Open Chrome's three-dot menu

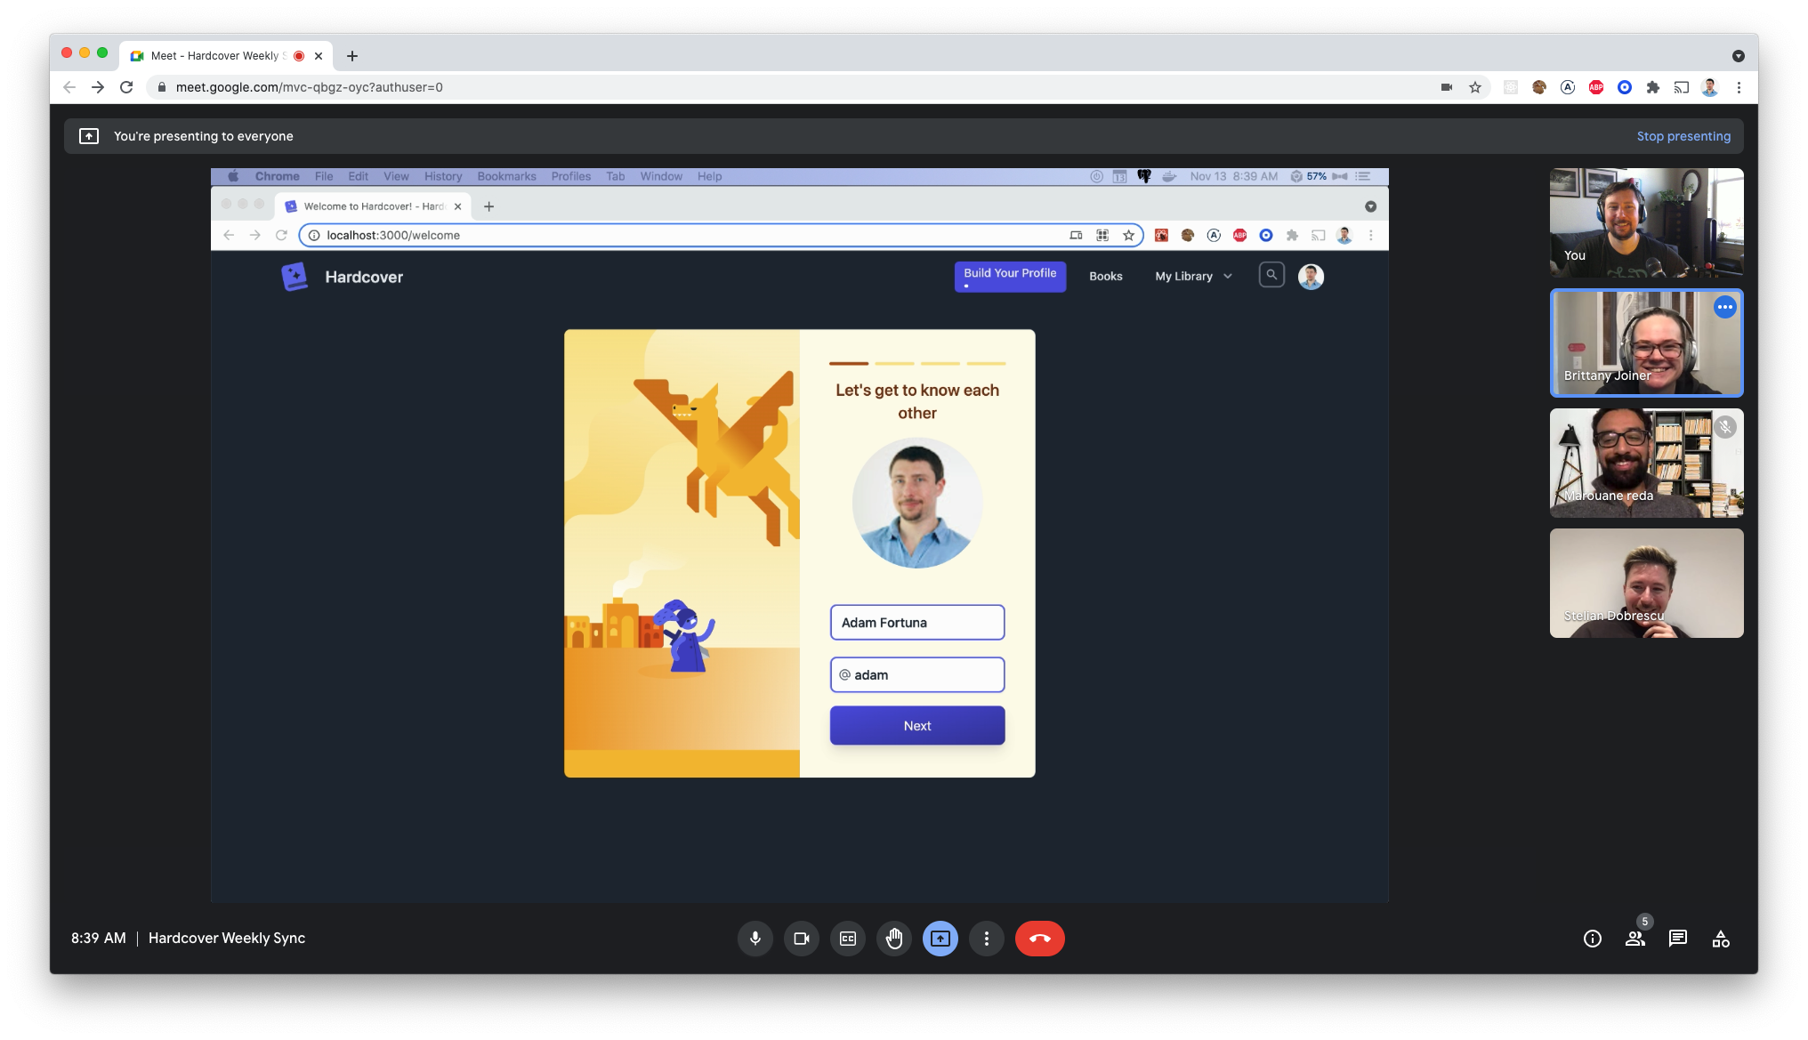pyautogui.click(x=1739, y=87)
